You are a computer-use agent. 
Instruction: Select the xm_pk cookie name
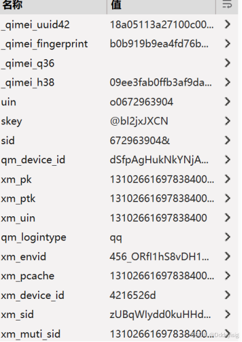pos(17,180)
